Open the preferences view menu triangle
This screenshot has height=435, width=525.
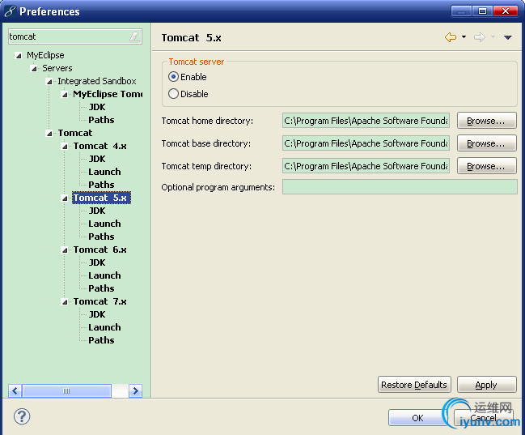[507, 37]
